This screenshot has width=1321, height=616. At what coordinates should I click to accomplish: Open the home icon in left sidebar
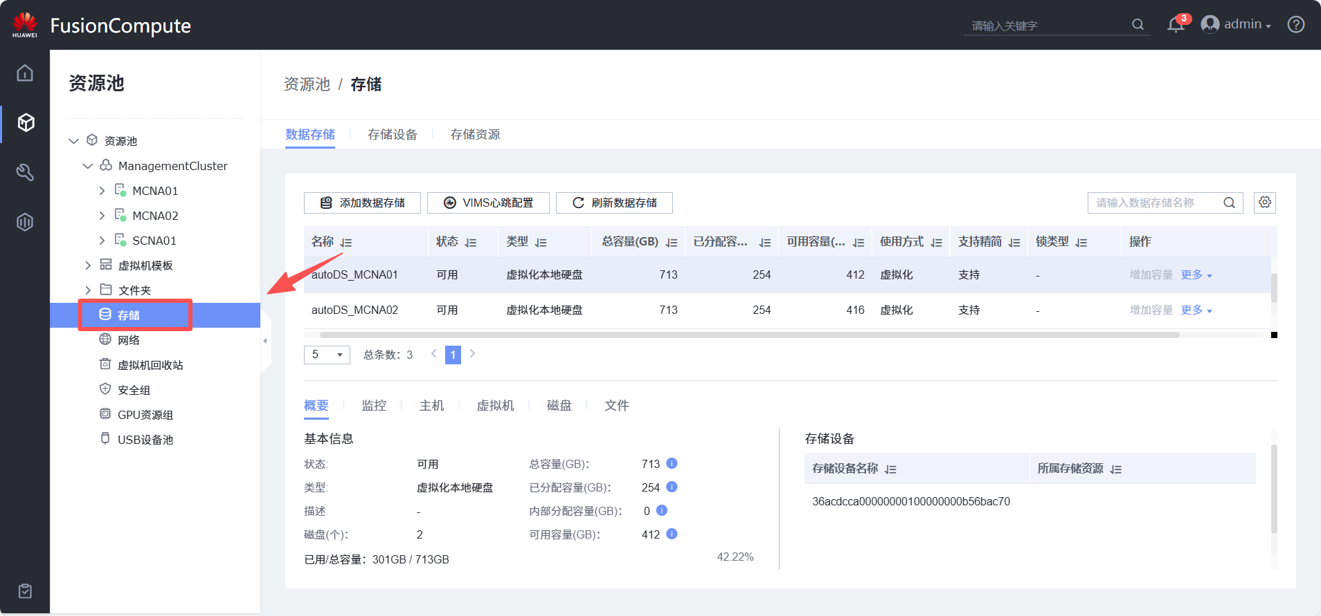pyautogui.click(x=25, y=73)
